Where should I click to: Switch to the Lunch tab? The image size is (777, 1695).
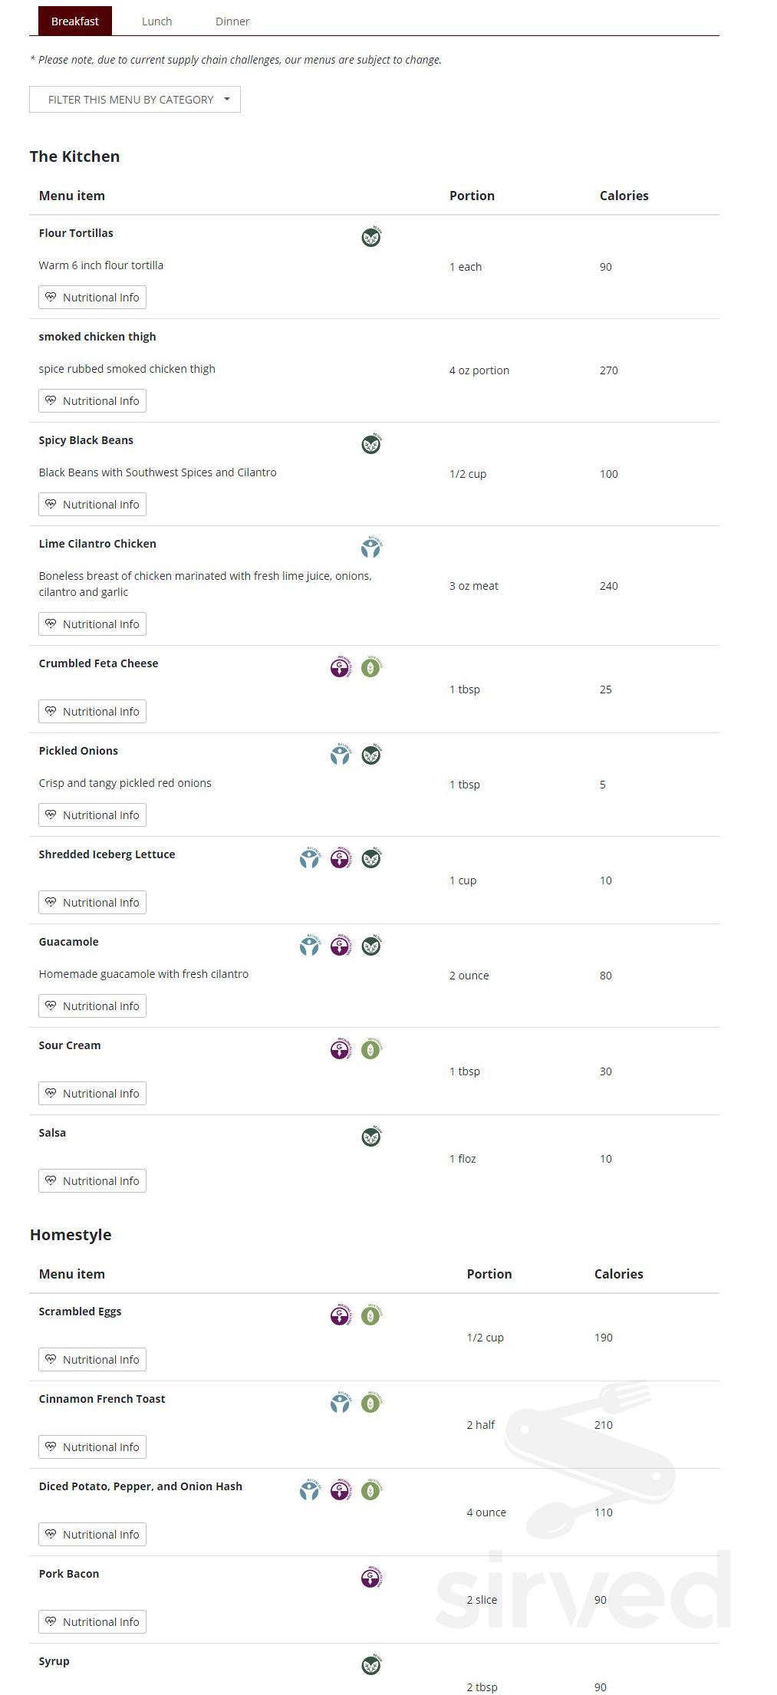point(156,21)
